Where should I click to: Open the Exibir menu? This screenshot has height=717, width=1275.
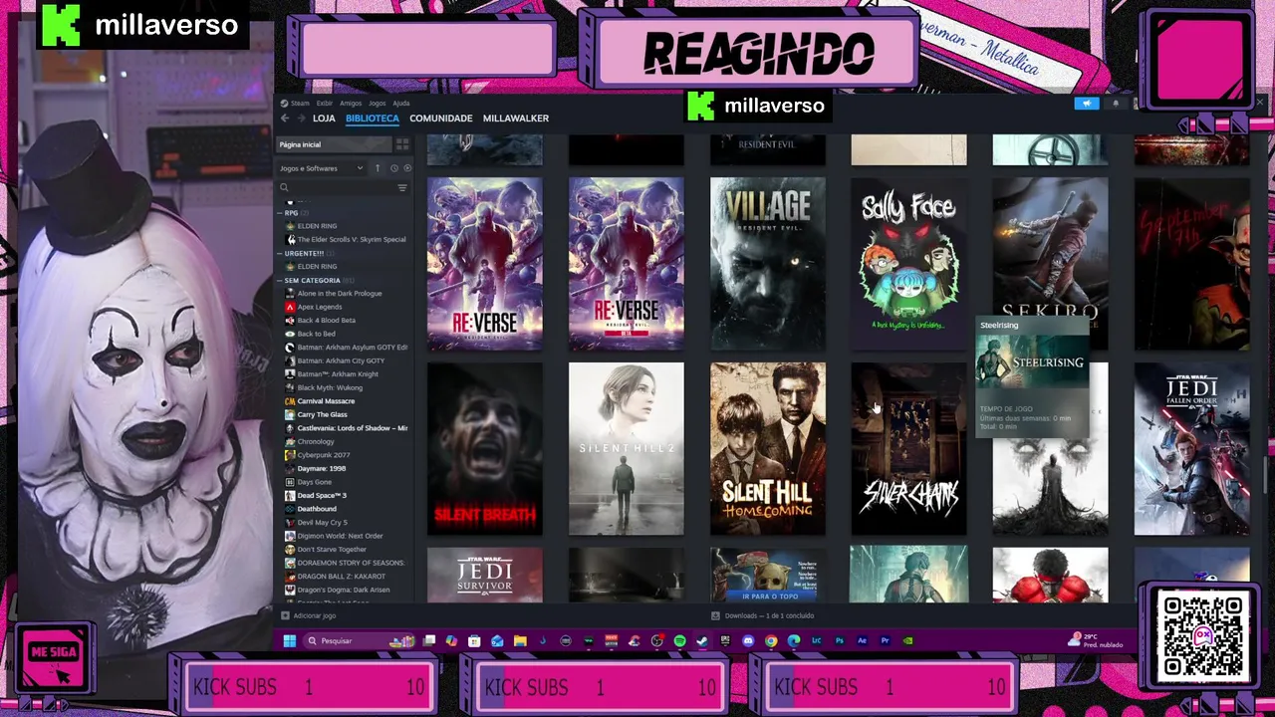coord(325,104)
